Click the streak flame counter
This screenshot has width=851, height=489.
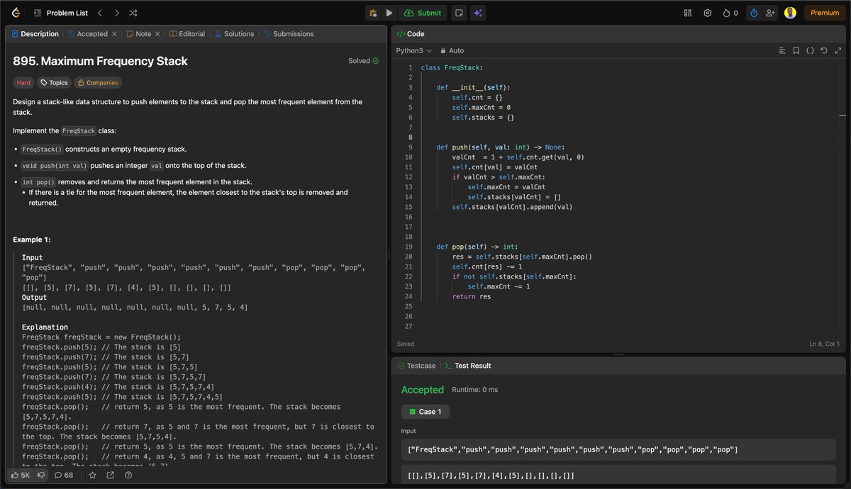730,13
